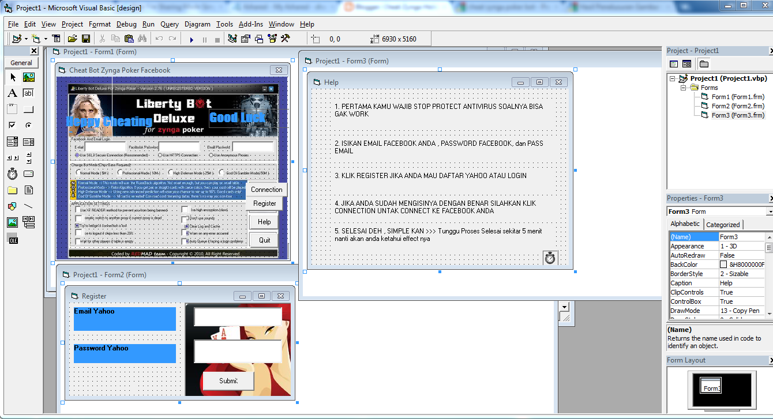Select the Timer control on Help form

[550, 258]
